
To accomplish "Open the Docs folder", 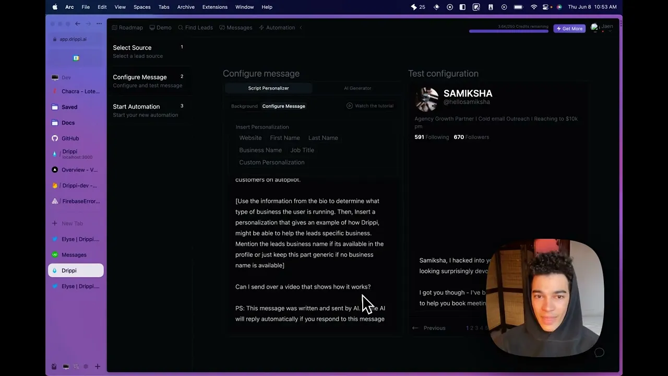I will tap(76, 123).
